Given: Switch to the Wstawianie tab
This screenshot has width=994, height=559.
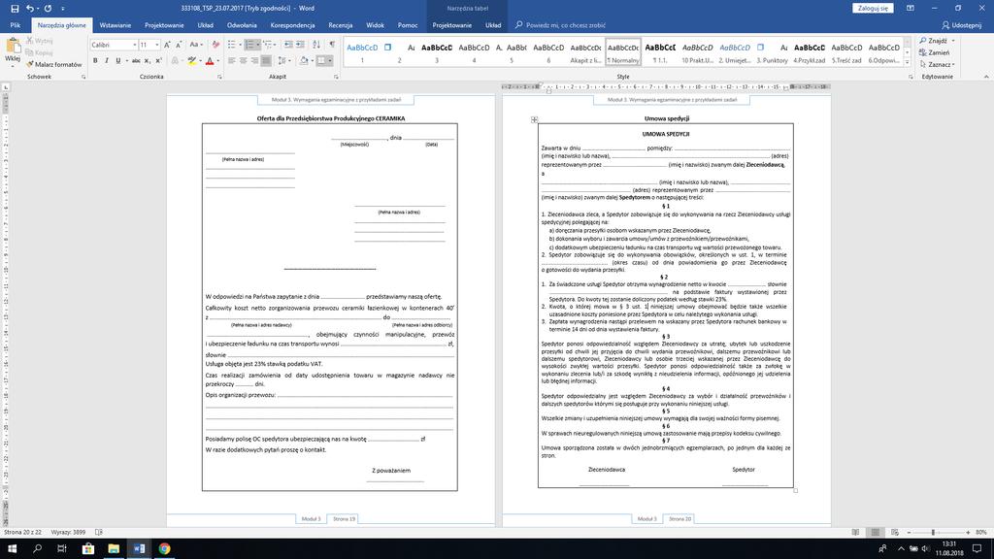Looking at the screenshot, I should (116, 25).
